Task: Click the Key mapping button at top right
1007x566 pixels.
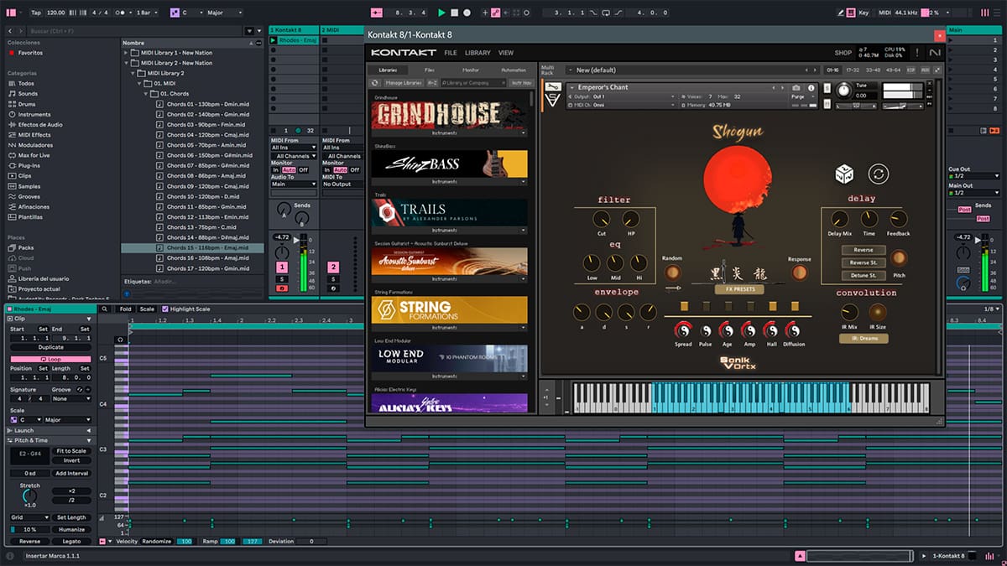Action: [x=864, y=13]
